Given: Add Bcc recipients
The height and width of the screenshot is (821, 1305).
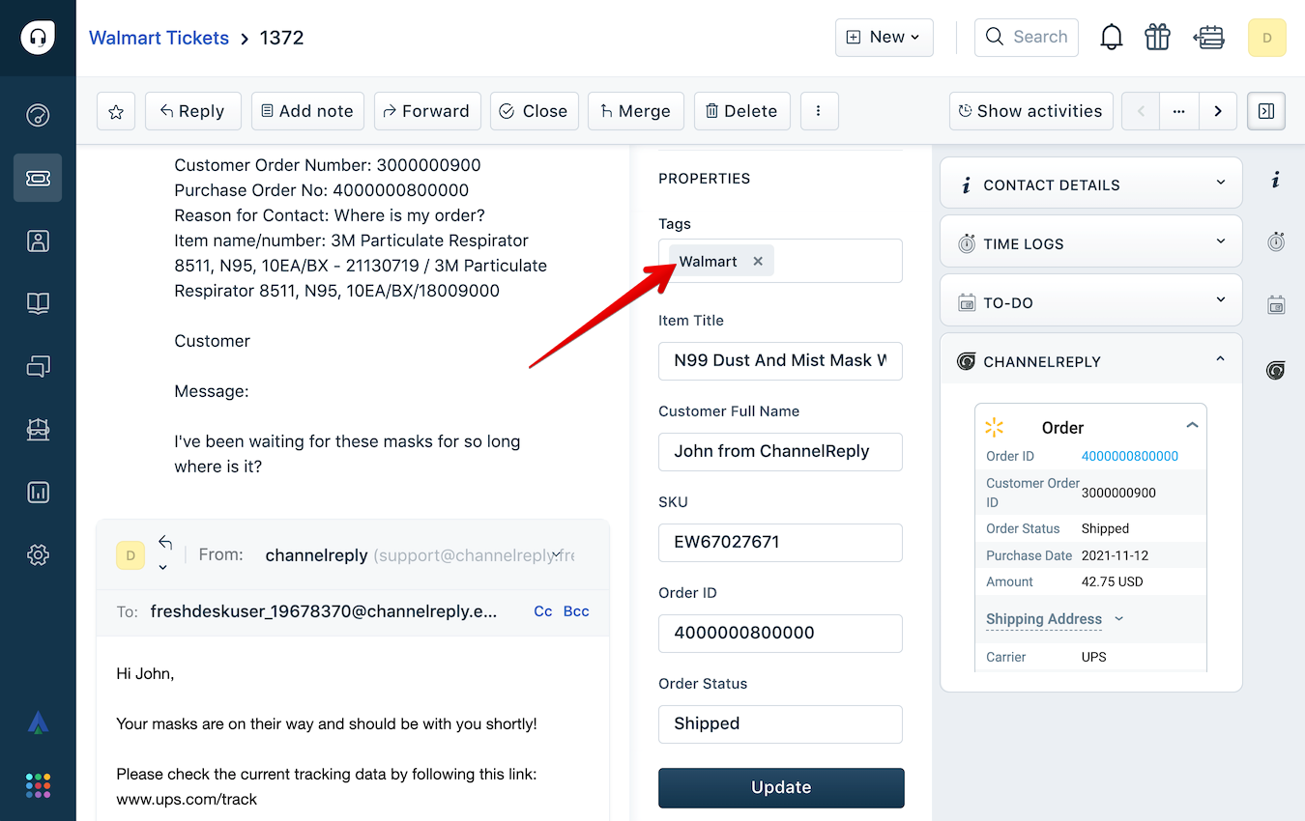Looking at the screenshot, I should 576,611.
